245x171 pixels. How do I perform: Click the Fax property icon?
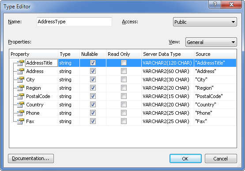pos(21,121)
